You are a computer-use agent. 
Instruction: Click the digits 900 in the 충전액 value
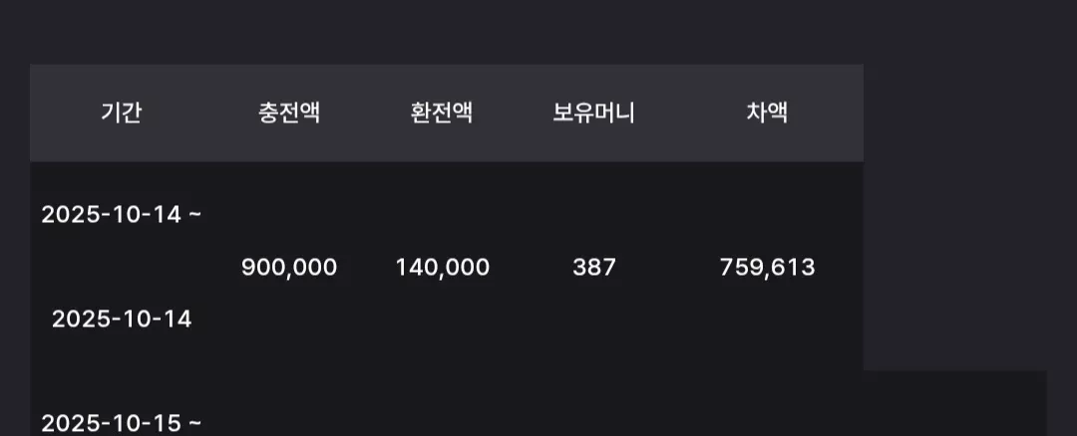(x=261, y=268)
